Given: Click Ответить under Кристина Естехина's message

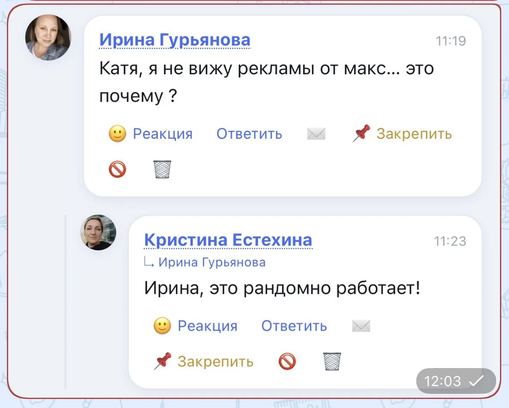Looking at the screenshot, I should [294, 326].
